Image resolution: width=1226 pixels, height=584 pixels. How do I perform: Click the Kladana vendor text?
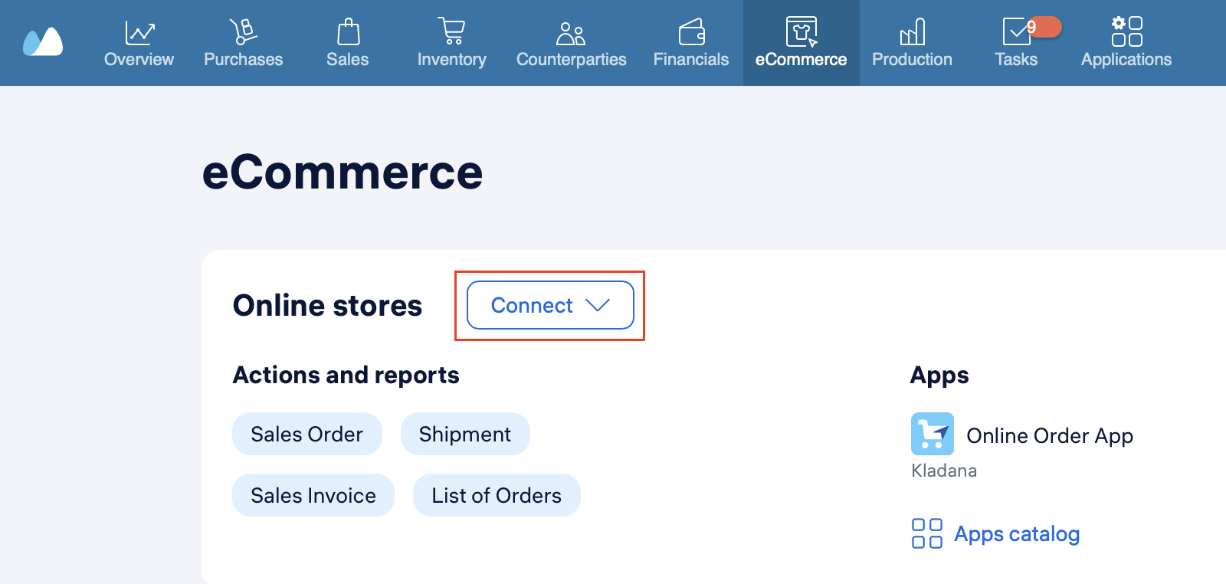[x=944, y=471]
